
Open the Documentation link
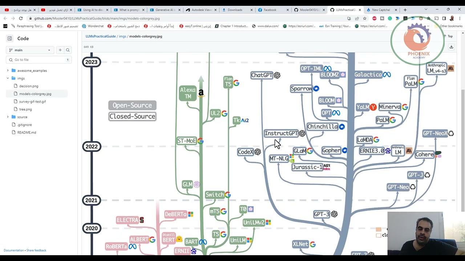(x=14, y=250)
